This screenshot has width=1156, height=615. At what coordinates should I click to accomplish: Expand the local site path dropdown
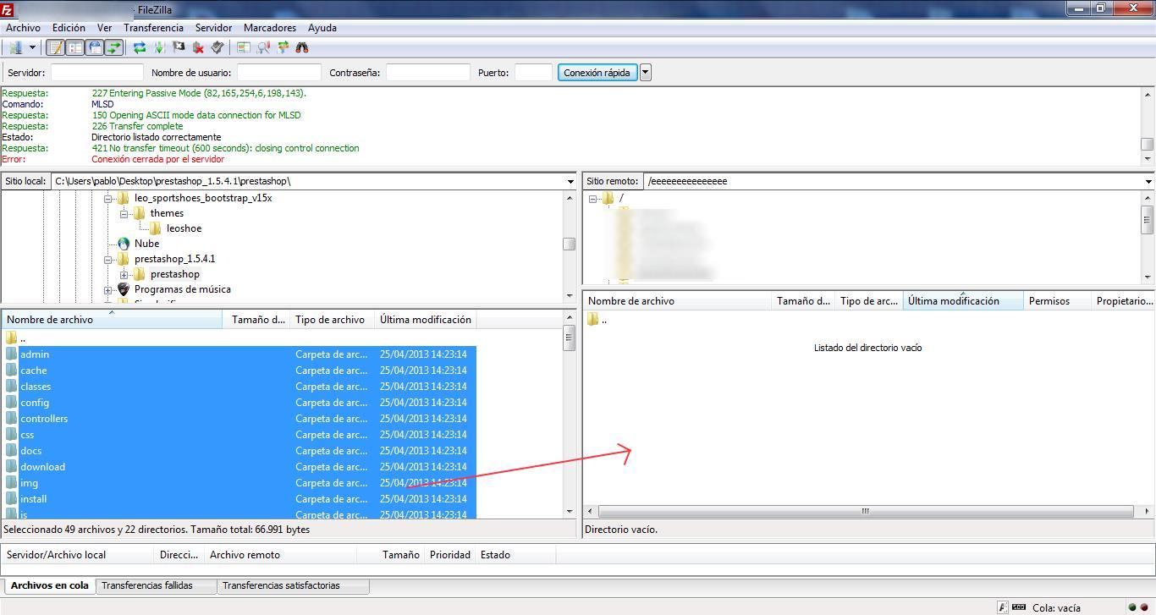click(x=570, y=181)
